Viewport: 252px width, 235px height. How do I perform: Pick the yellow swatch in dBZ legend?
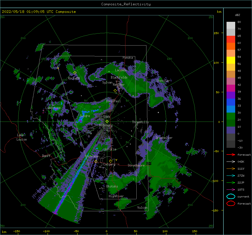(231, 60)
